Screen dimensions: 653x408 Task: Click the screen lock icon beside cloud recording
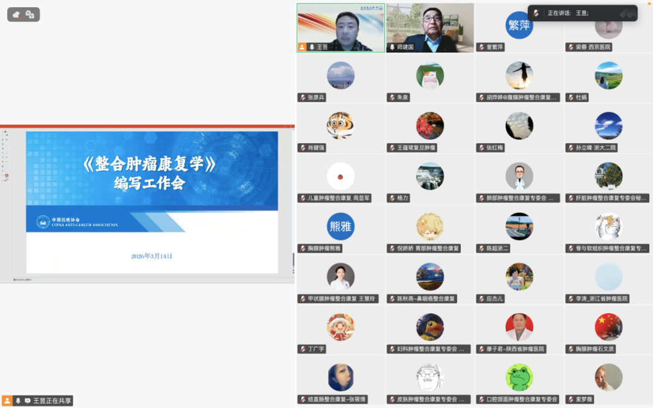tap(30, 15)
